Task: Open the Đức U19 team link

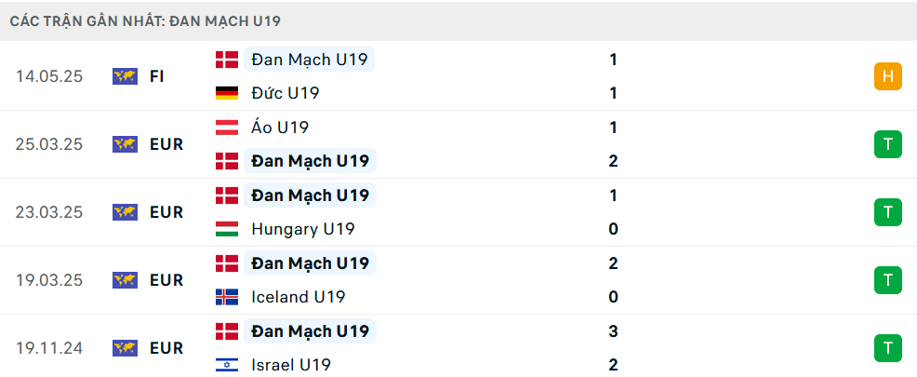Action: click(x=286, y=93)
